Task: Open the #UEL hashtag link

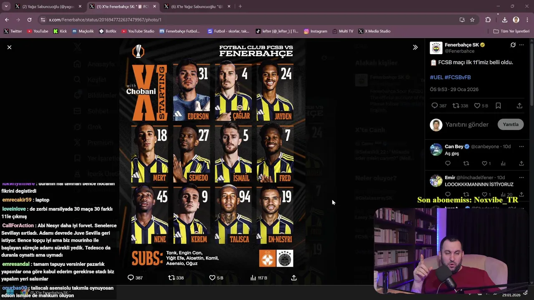Action: (x=436, y=77)
